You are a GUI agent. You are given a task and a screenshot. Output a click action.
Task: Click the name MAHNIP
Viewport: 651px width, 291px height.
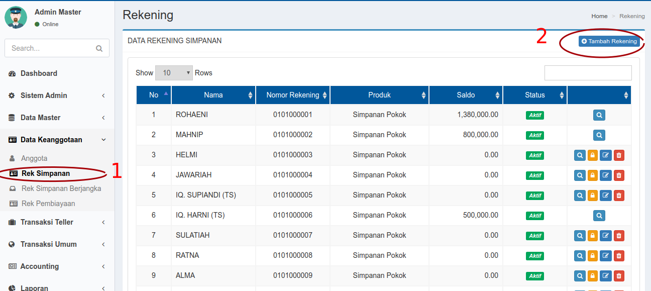tap(189, 135)
